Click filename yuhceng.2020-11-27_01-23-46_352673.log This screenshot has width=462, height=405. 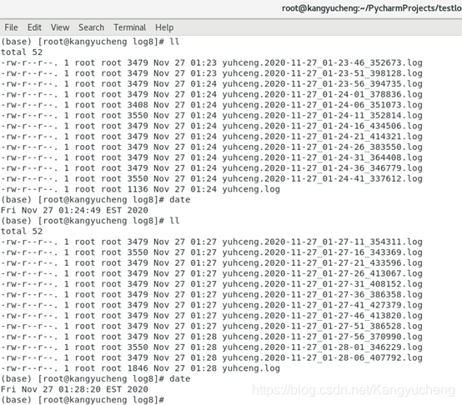pos(322,62)
